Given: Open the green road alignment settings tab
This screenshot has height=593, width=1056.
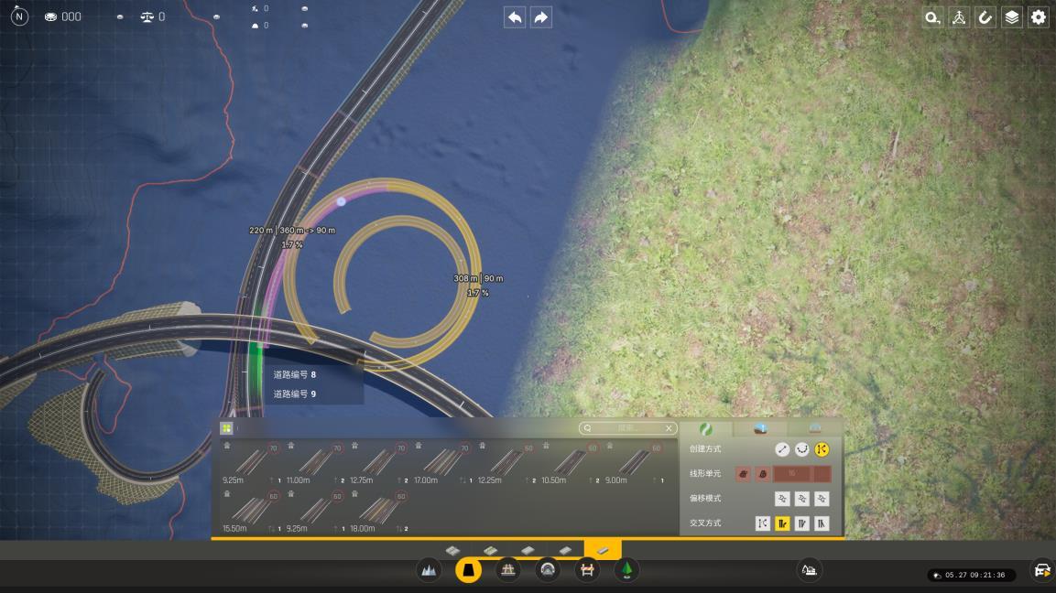Looking at the screenshot, I should tap(706, 428).
